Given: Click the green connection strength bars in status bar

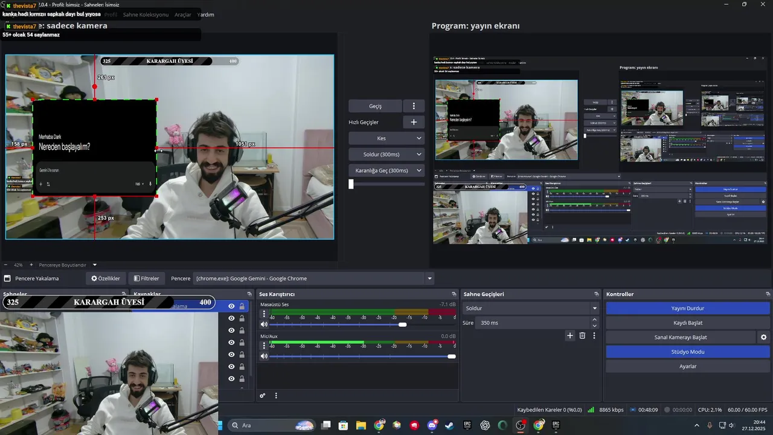Looking at the screenshot, I should coord(591,410).
